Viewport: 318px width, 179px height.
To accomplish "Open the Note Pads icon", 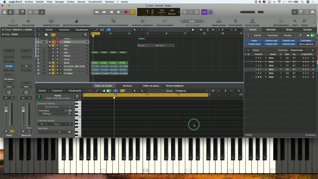I will [301, 12].
